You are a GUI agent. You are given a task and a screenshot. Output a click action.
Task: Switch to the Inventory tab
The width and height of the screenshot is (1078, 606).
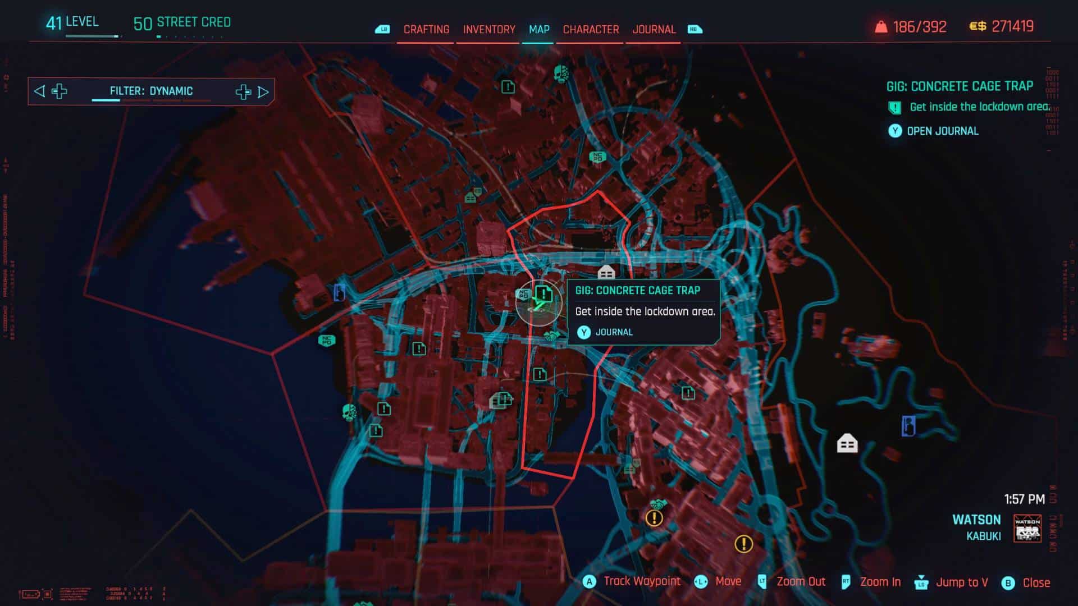(489, 29)
